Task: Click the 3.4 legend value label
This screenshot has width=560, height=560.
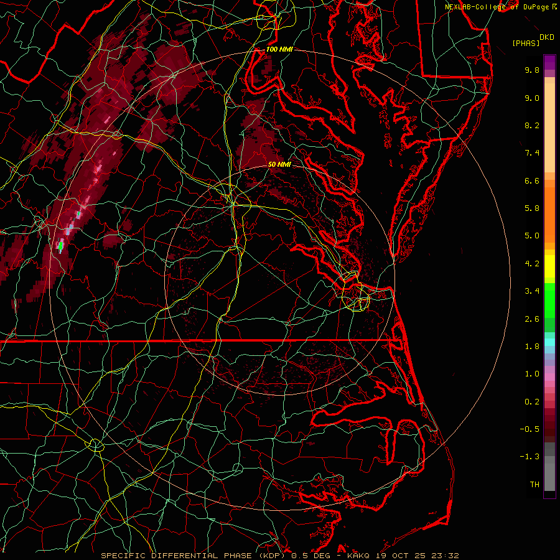Action: click(532, 291)
